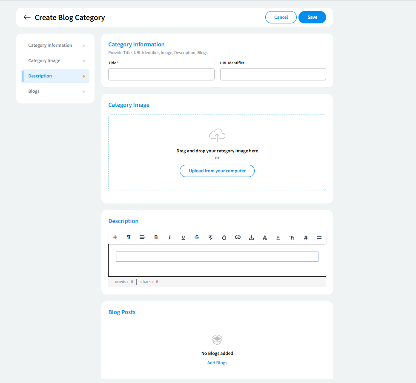Image resolution: width=416 pixels, height=383 pixels.
Task: Select Blogs in the left sidebar
Action: (34, 91)
